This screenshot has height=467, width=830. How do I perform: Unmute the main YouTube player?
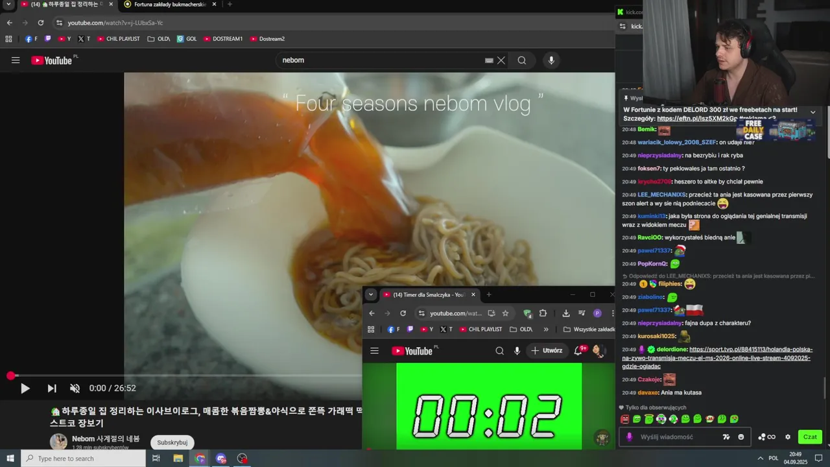[75, 389]
